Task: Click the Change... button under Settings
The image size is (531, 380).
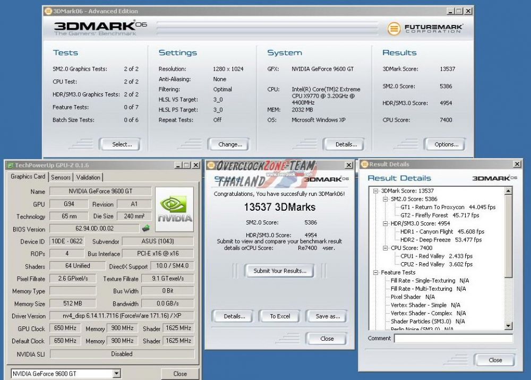Action: [228, 144]
